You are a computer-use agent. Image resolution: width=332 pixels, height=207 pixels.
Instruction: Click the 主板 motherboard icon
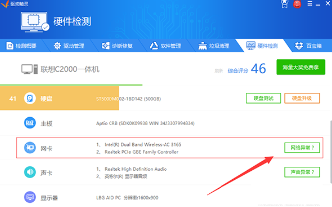[x=30, y=123]
